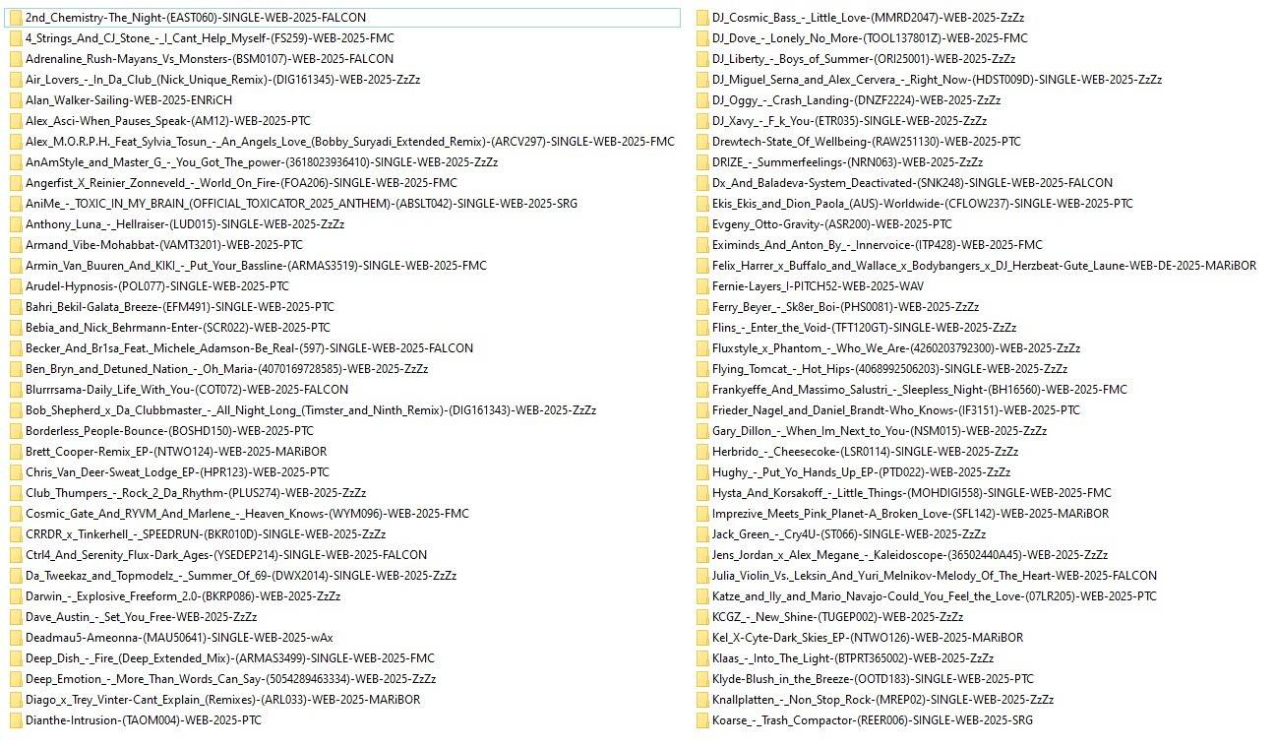Select the Ben_Bryn_and_Detuned_Nation folder name
This screenshot has width=1276, height=748.
coord(227,369)
